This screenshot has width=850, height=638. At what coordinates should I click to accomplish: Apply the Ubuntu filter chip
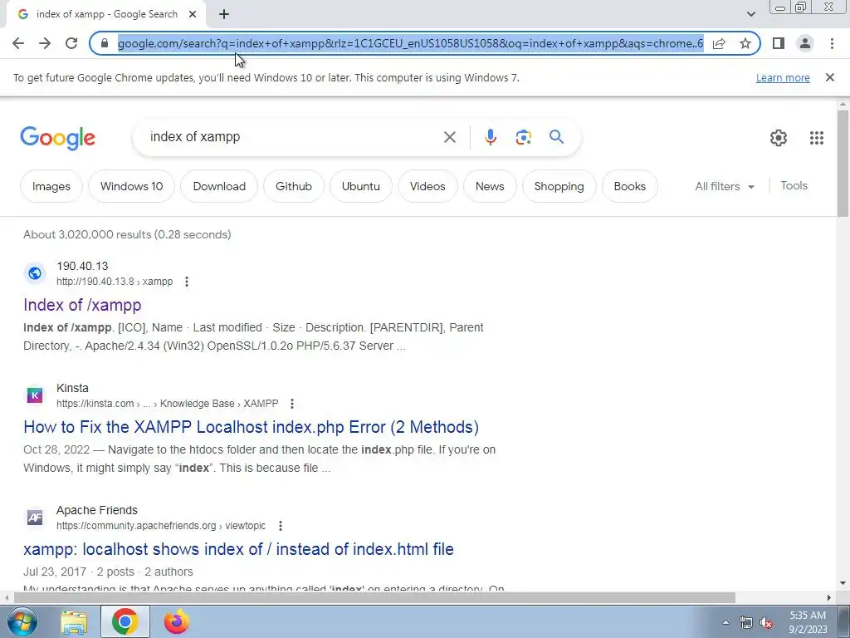pos(361,186)
